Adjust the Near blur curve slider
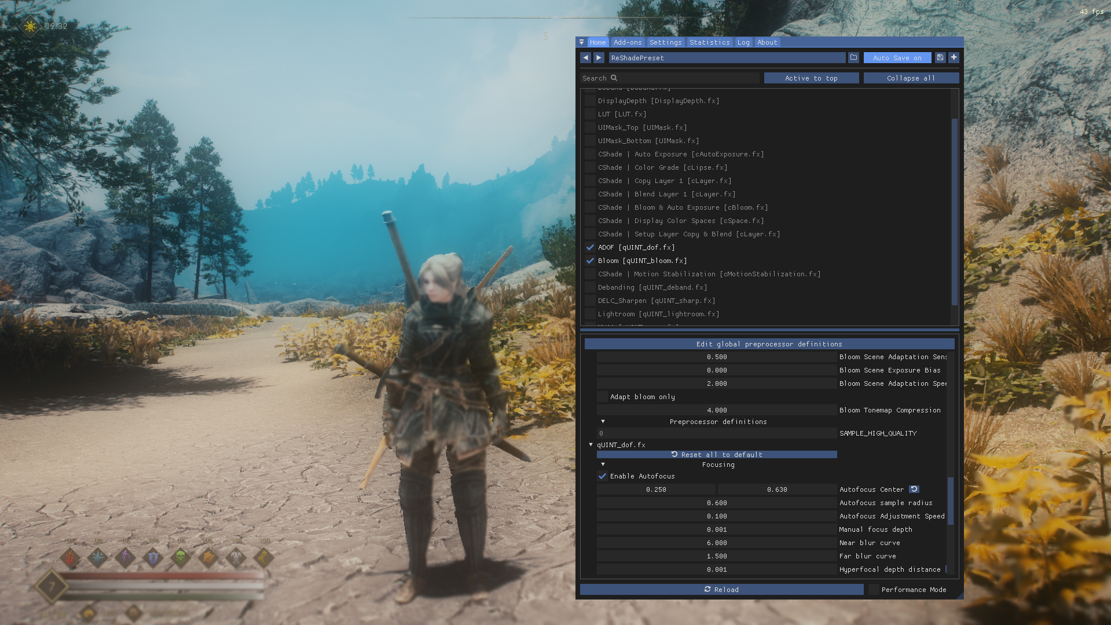Viewport: 1111px width, 625px height. tap(717, 543)
